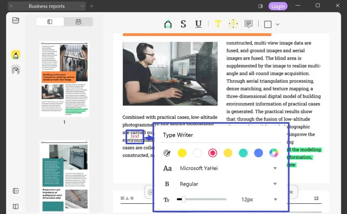Expand the tab list dropdown arrow

(82, 6)
